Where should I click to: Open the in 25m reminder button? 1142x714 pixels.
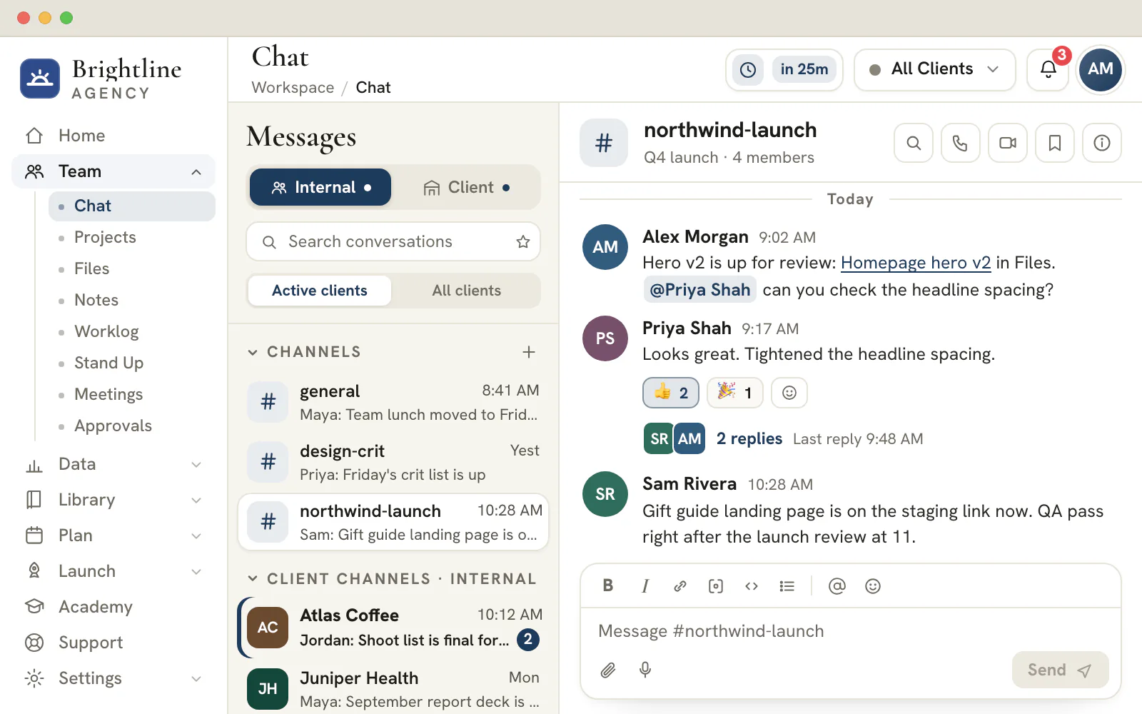(x=784, y=69)
